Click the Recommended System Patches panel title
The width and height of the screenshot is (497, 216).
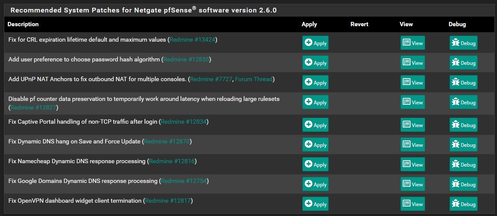[x=143, y=10]
